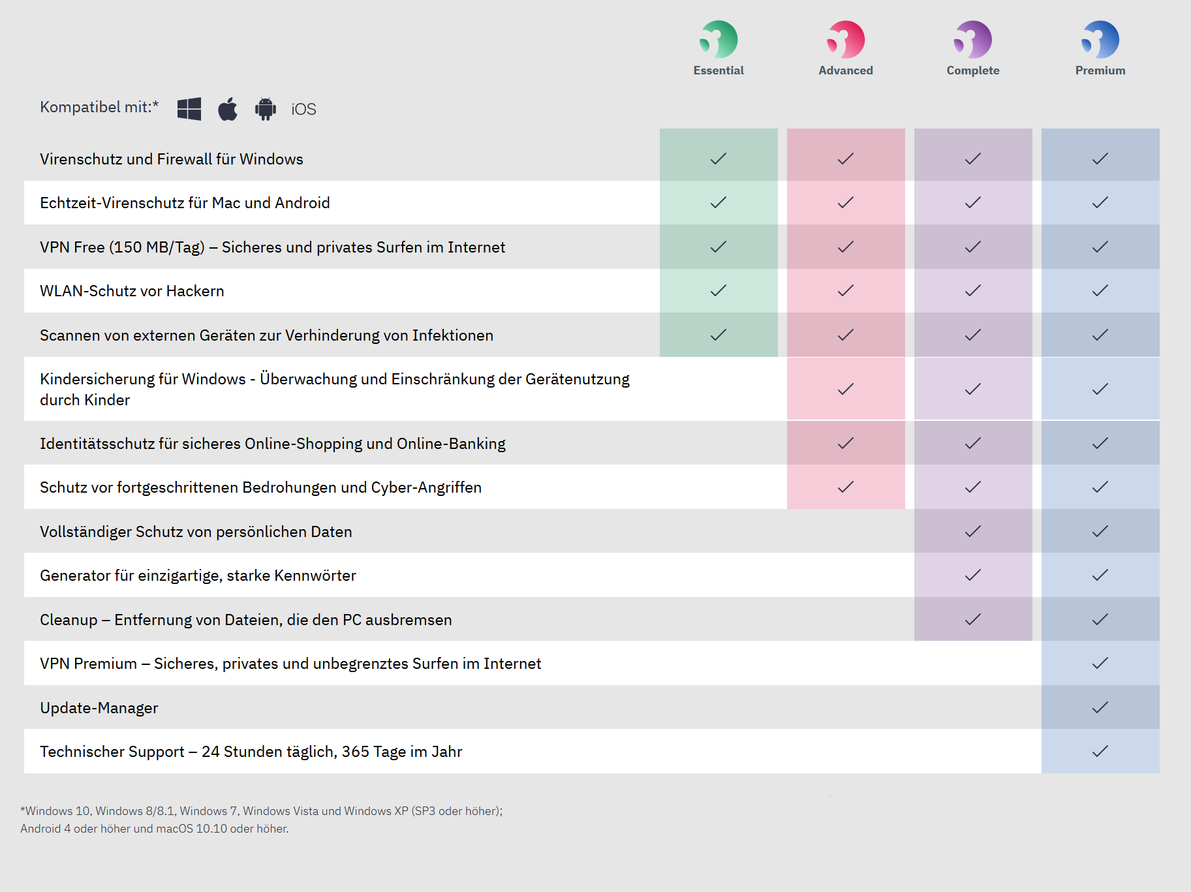Click Premium checkmark for Update-Manager row
This screenshot has height=892, width=1191.
(x=1100, y=707)
